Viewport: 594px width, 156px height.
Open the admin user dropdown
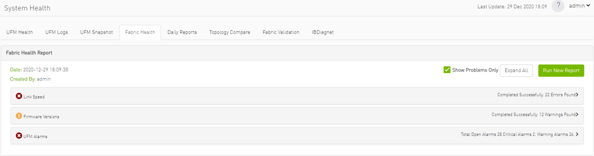580,6
